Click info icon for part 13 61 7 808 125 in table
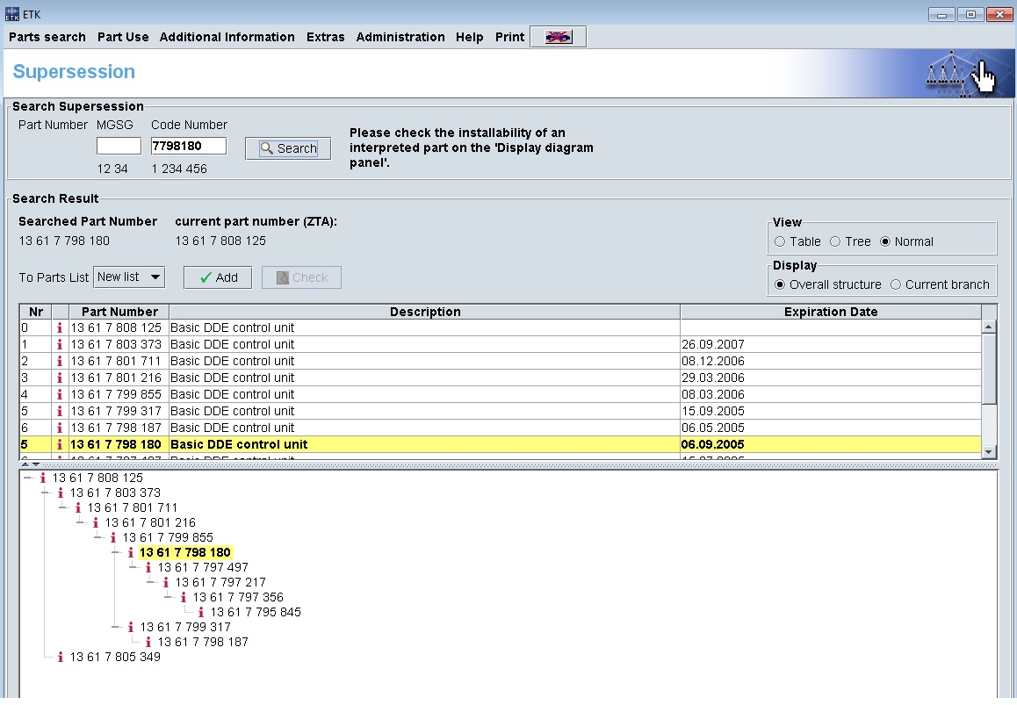The image size is (1017, 705). [60, 327]
